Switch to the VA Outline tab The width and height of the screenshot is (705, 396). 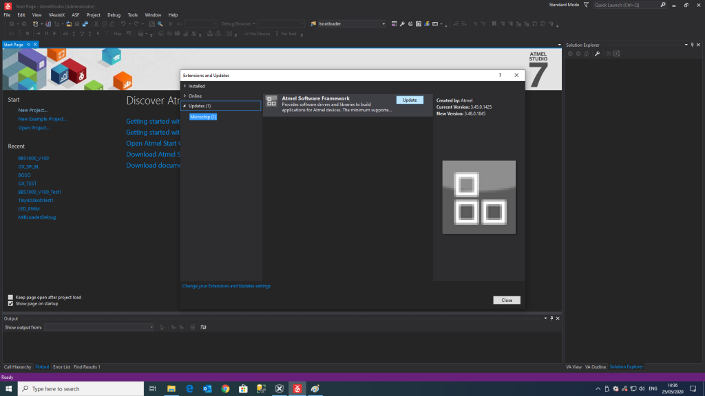click(596, 367)
